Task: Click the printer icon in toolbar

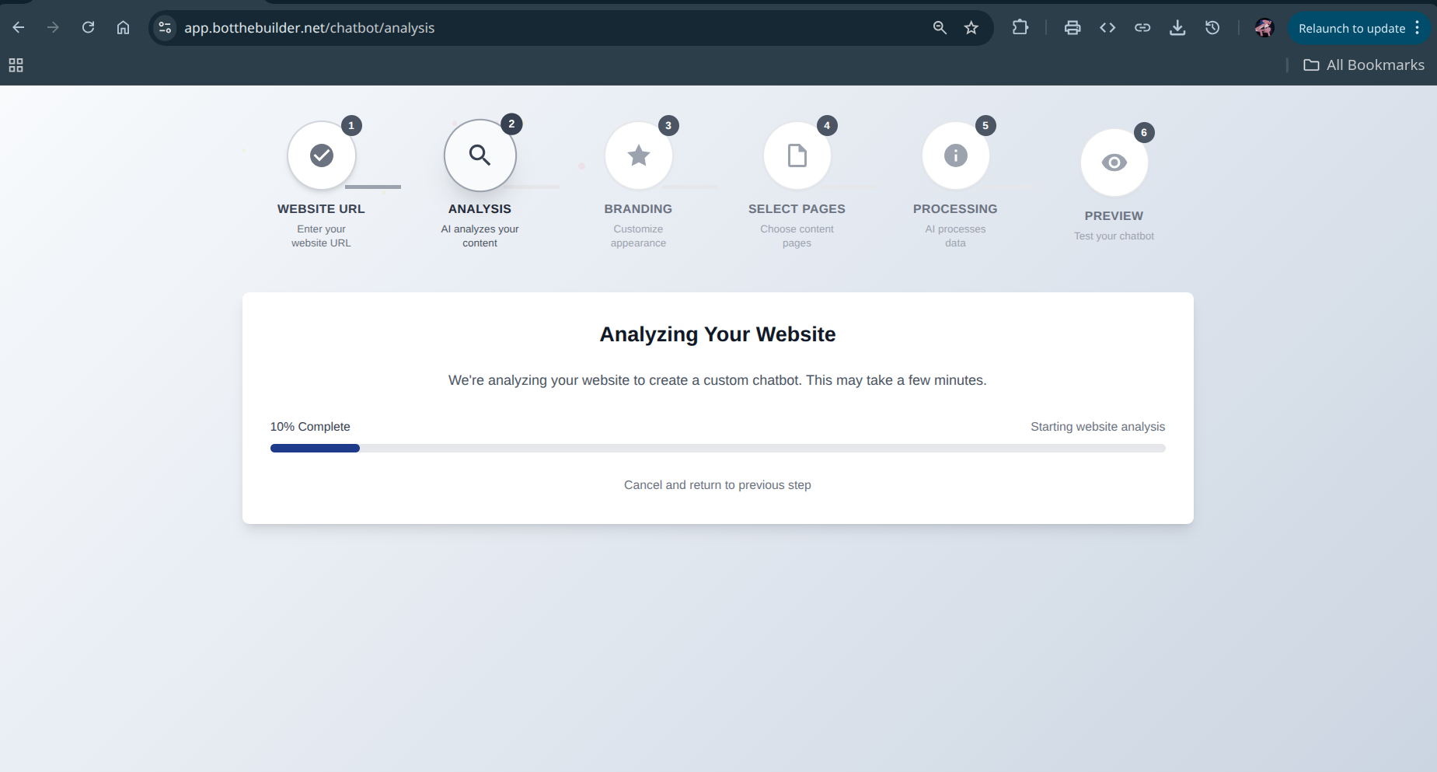Action: pyautogui.click(x=1073, y=28)
